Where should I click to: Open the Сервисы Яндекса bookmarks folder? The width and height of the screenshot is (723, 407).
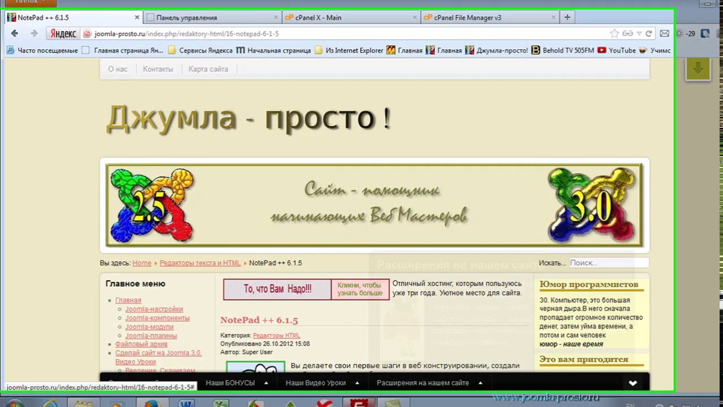click(200, 50)
